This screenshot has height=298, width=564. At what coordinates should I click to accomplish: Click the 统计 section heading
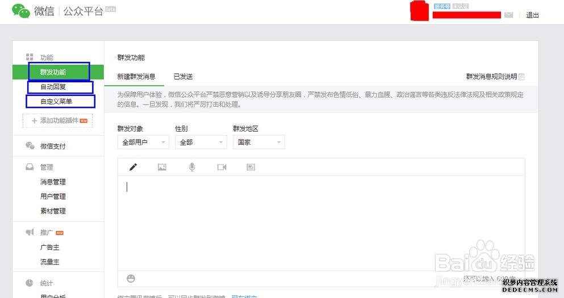point(47,283)
